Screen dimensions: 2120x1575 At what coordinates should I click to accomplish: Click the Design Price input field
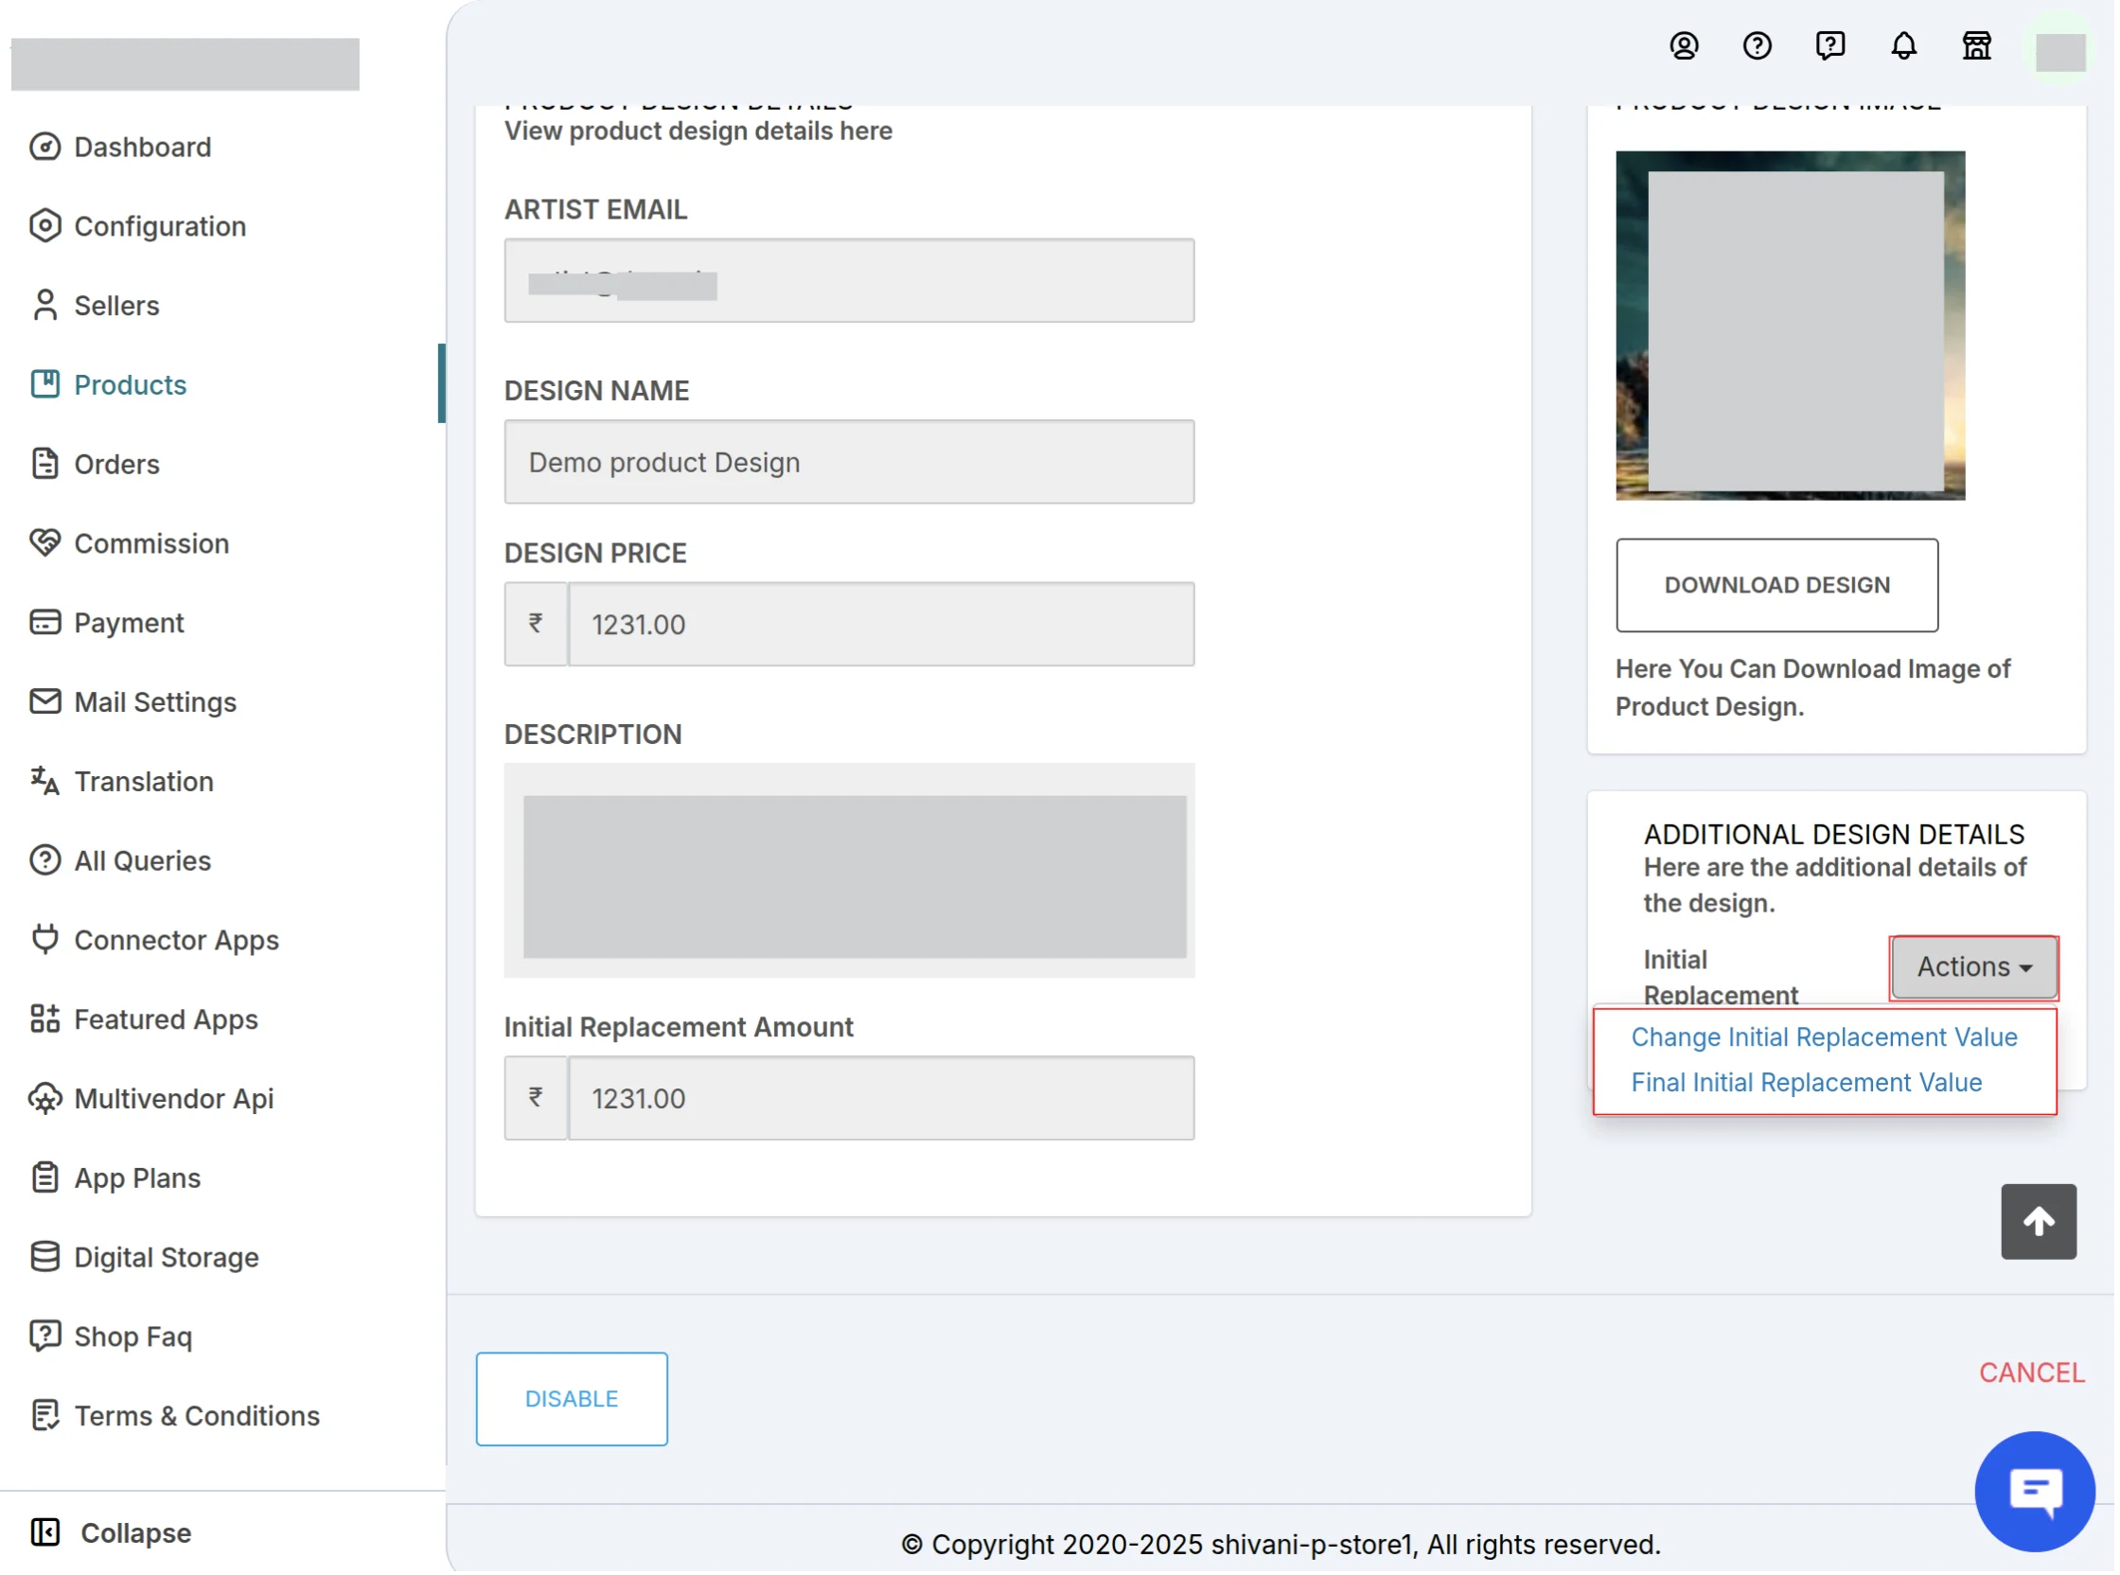884,626
